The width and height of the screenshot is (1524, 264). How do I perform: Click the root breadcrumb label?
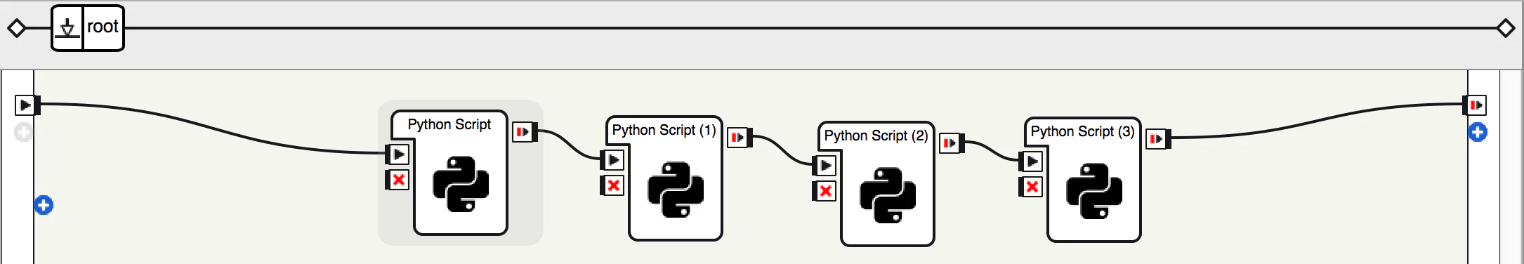click(103, 27)
